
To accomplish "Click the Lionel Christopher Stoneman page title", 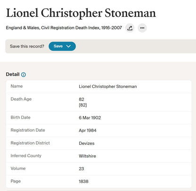I will (81, 13).
